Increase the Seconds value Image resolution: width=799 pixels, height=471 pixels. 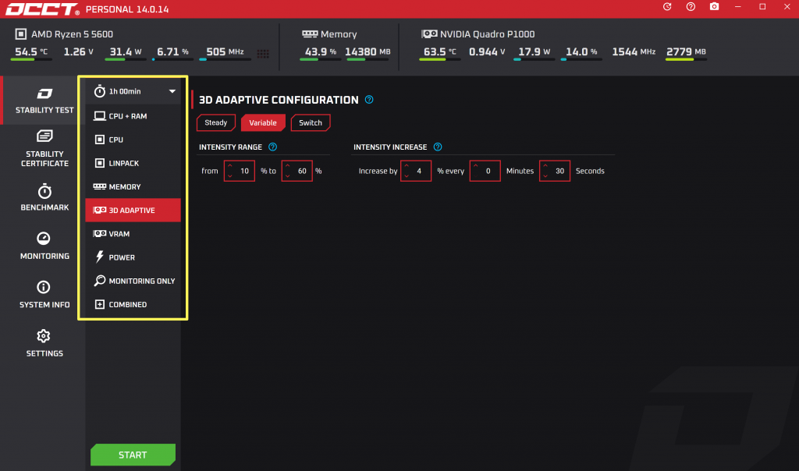(x=545, y=166)
